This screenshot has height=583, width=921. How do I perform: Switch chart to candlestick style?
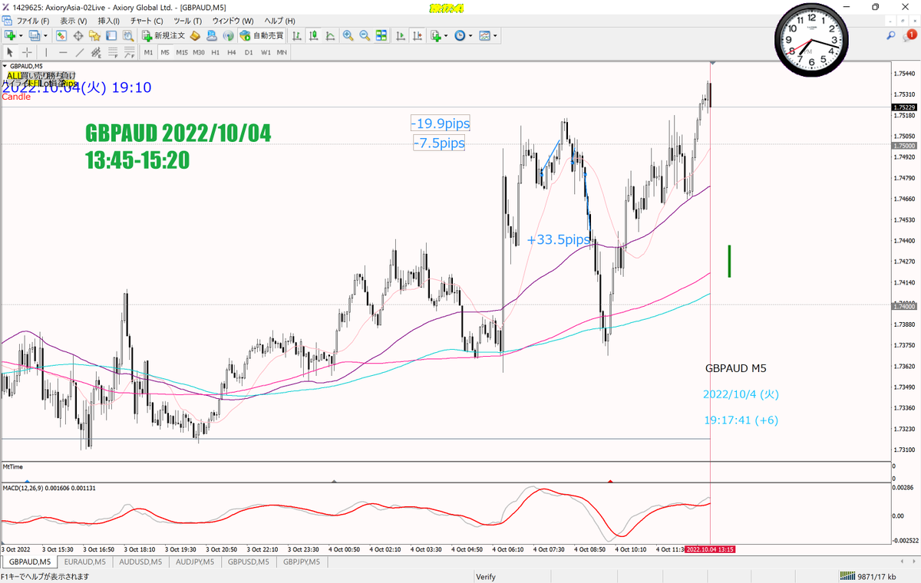click(x=314, y=35)
